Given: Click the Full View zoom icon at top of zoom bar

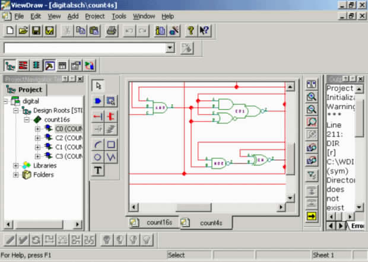Looking at the screenshot, I should (x=312, y=84).
